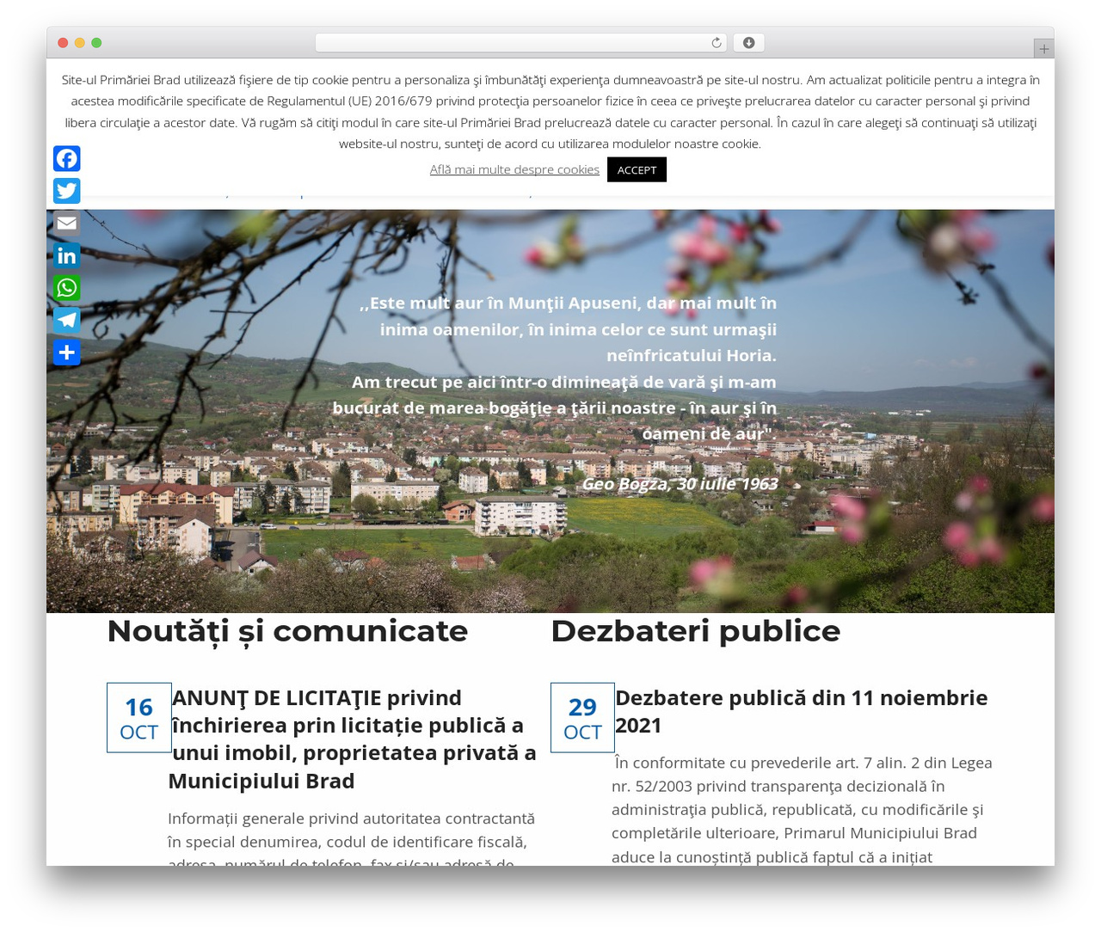Reload the page from the address bar
Viewport: 1101px width, 932px height.
click(717, 43)
